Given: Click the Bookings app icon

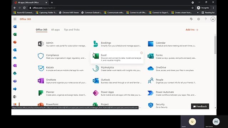Looking at the screenshot, I should tap(96, 44).
